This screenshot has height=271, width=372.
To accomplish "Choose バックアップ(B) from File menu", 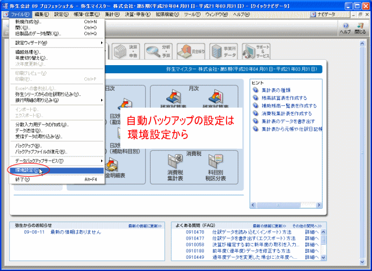I will [x=57, y=146].
